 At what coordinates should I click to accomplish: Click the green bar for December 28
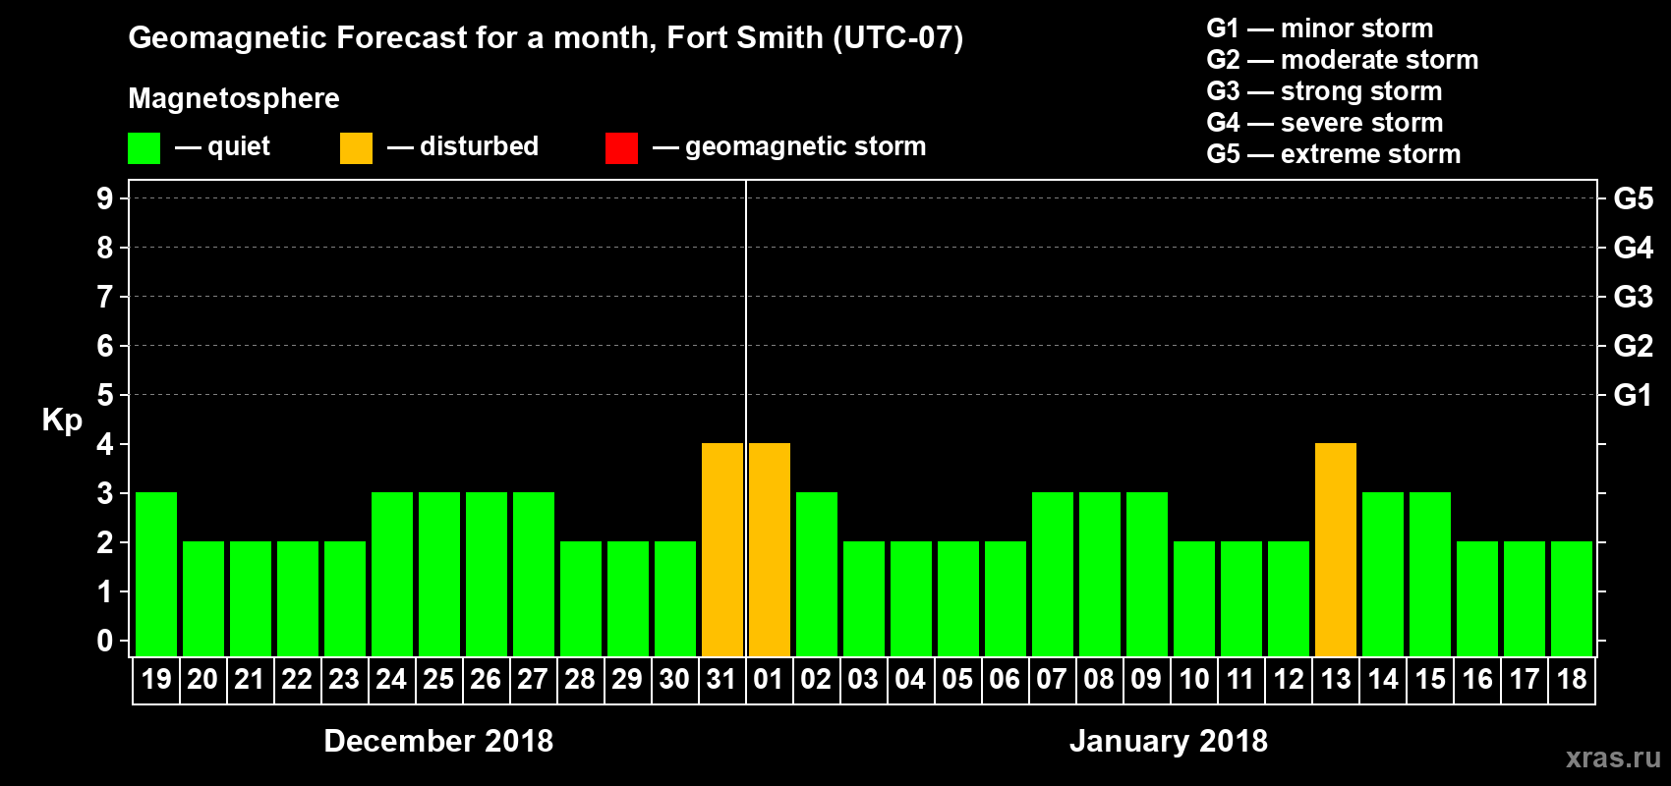(581, 598)
